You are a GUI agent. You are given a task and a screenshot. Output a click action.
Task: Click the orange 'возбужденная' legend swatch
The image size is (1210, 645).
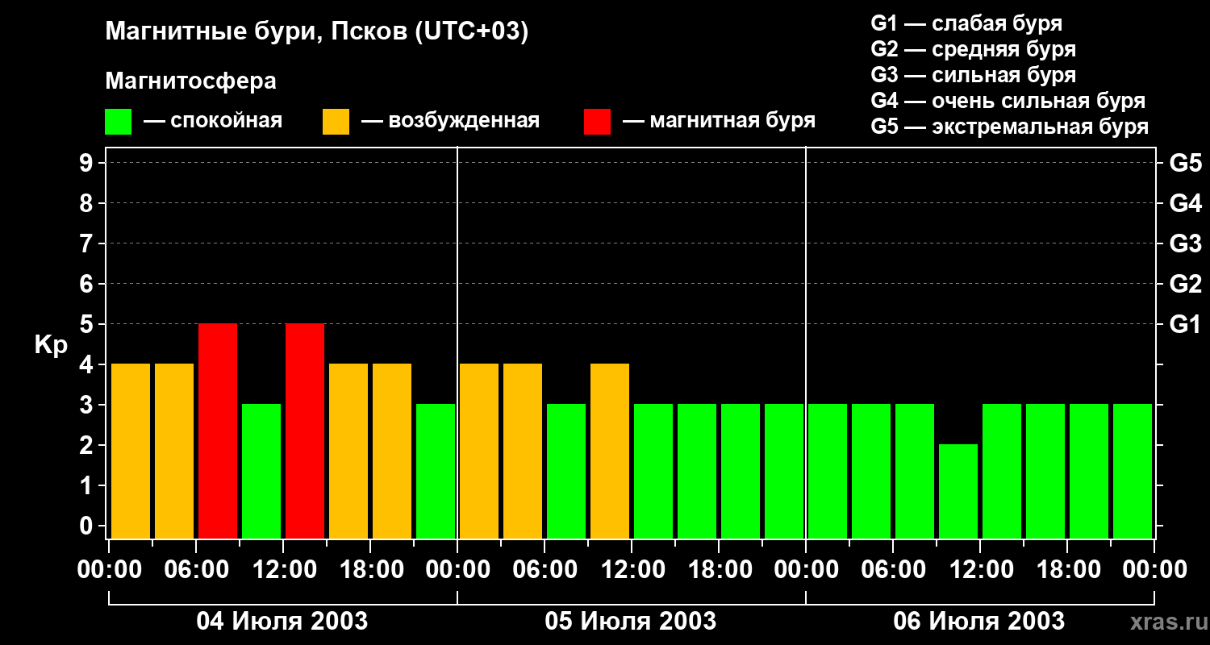pos(336,122)
